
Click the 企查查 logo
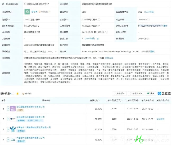[x=164, y=94]
